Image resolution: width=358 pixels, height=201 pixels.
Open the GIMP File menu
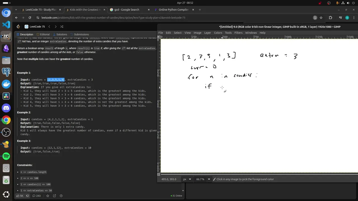pyautogui.click(x=161, y=33)
